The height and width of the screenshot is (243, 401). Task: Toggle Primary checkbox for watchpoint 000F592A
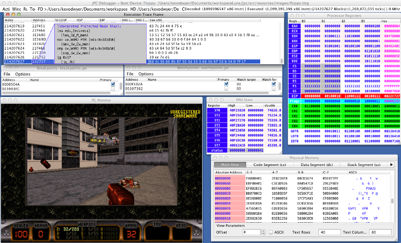point(226,84)
